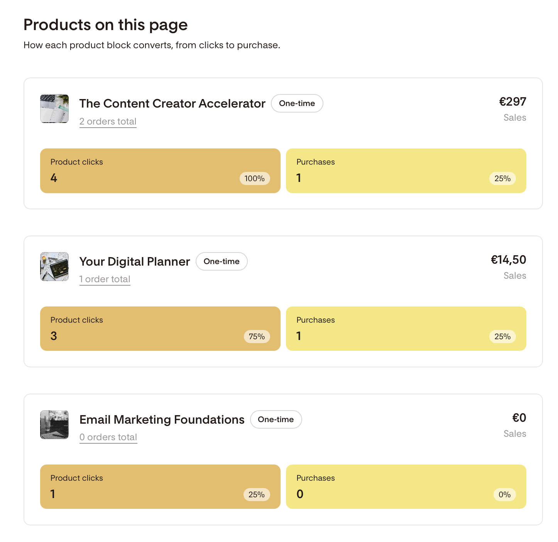This screenshot has width=558, height=542.
Task: Open Email Marketing Foundations product thumbnail
Action: (x=54, y=425)
